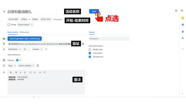Remove the 30 minutes notification
This screenshot has width=186, height=104.
point(46,49)
